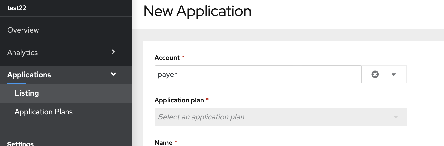Click the Select an application plan placeholder
Screen dimensions: 444x146
pyautogui.click(x=201, y=117)
